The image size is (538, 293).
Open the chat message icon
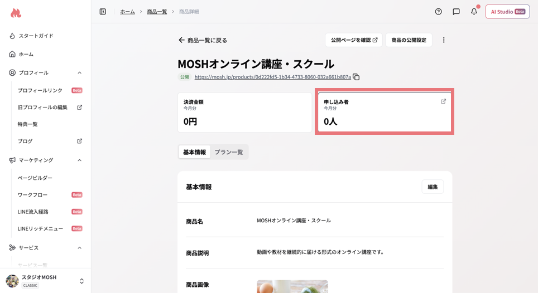coord(456,12)
